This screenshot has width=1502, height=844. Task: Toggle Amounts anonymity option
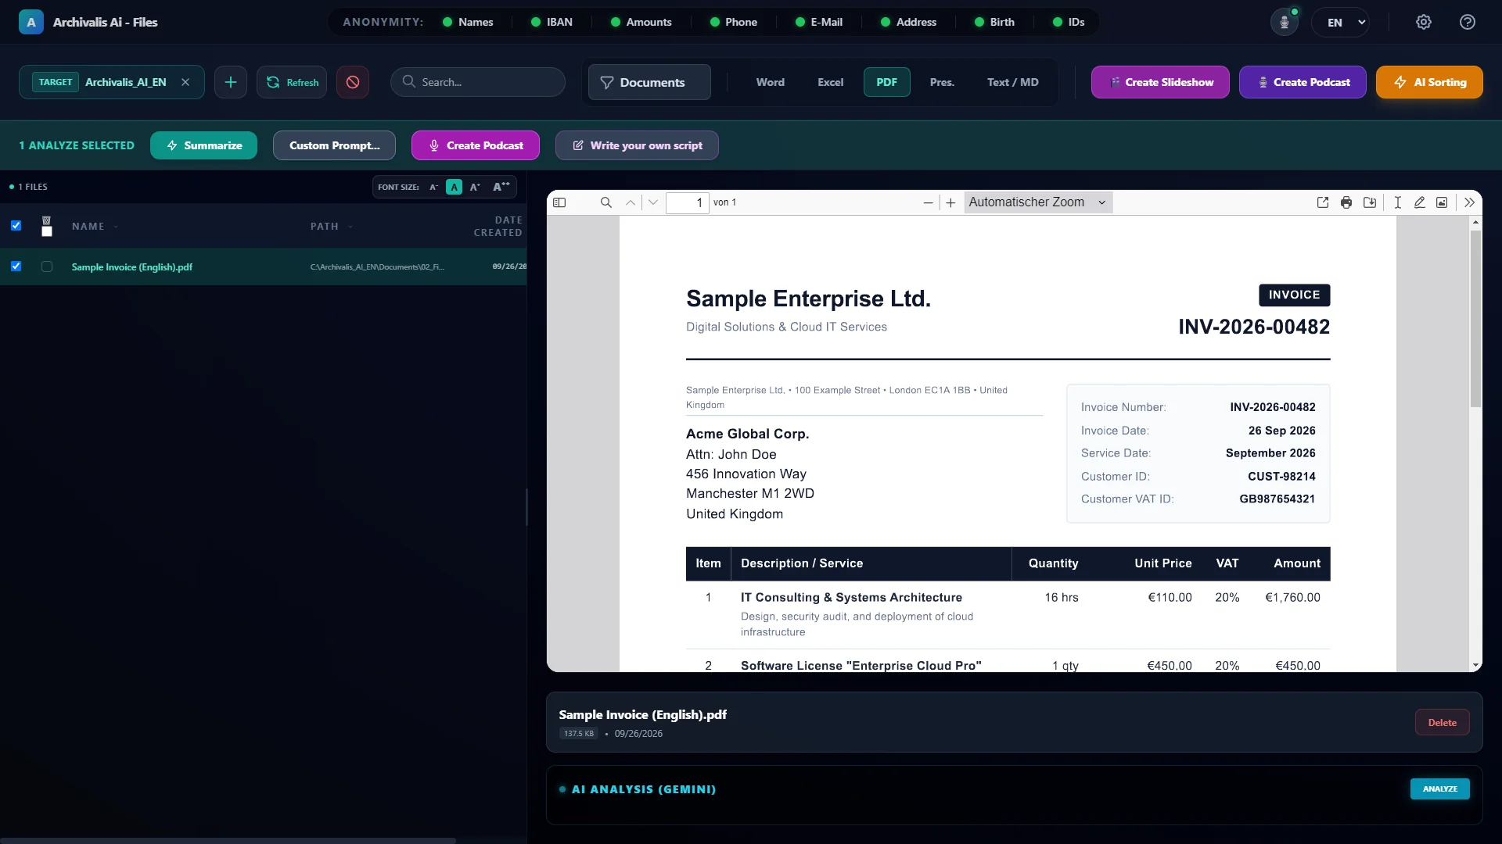click(x=641, y=22)
